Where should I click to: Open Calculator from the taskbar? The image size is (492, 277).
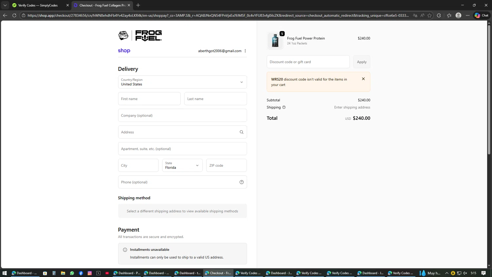point(54,273)
